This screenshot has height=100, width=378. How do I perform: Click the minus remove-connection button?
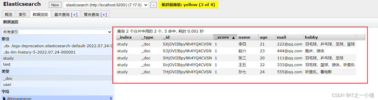point(153,5)
